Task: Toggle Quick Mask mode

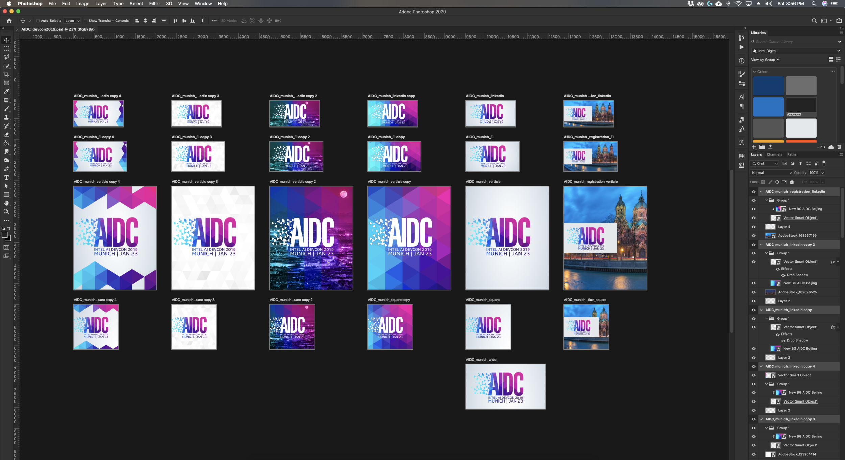Action: coord(6,247)
